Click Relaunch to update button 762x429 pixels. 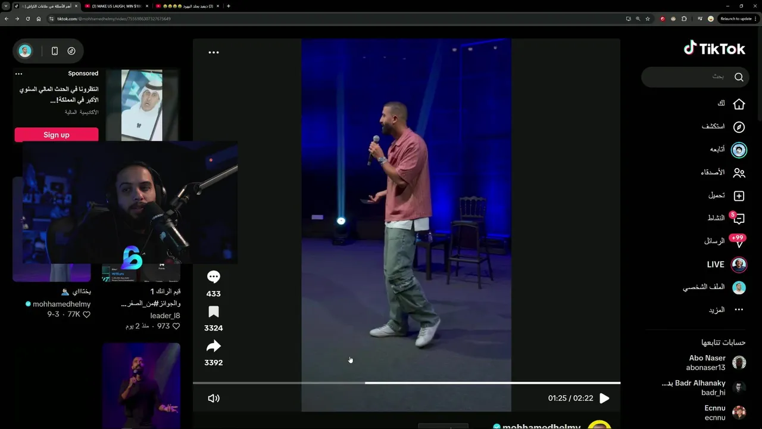[736, 18]
